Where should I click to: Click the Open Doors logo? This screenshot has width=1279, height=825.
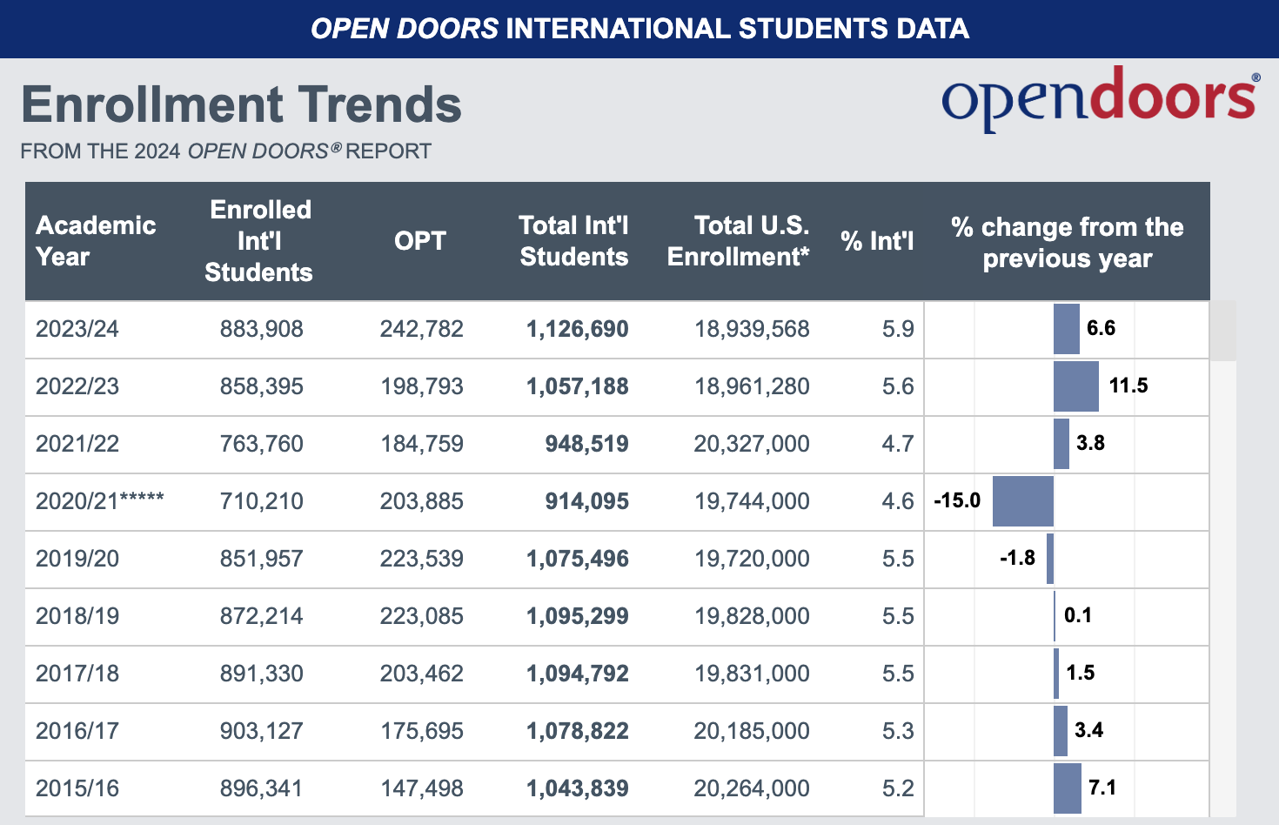1100,98
